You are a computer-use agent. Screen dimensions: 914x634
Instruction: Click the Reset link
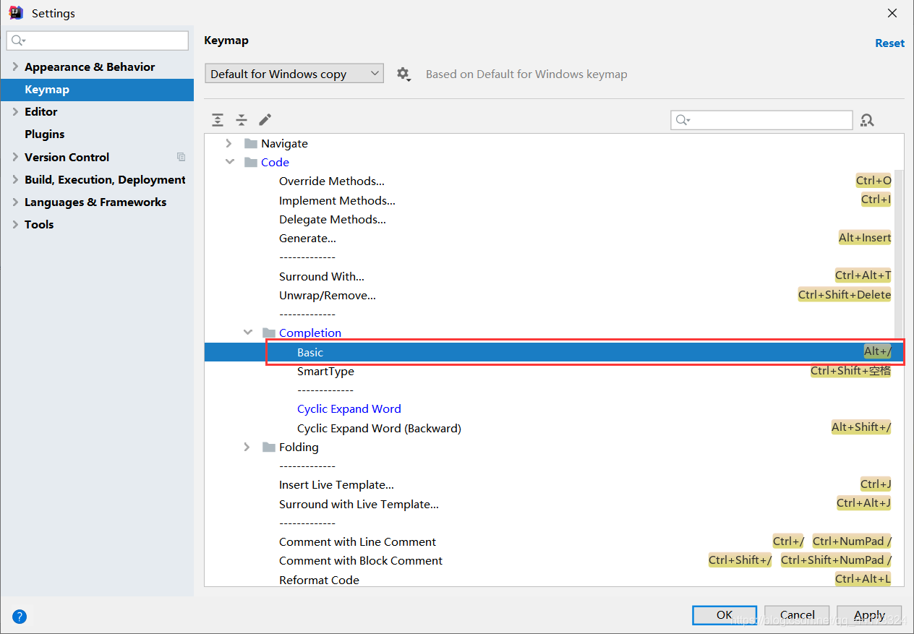click(x=889, y=43)
